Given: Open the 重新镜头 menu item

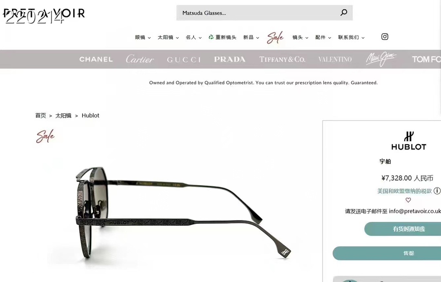Looking at the screenshot, I should pyautogui.click(x=222, y=37).
